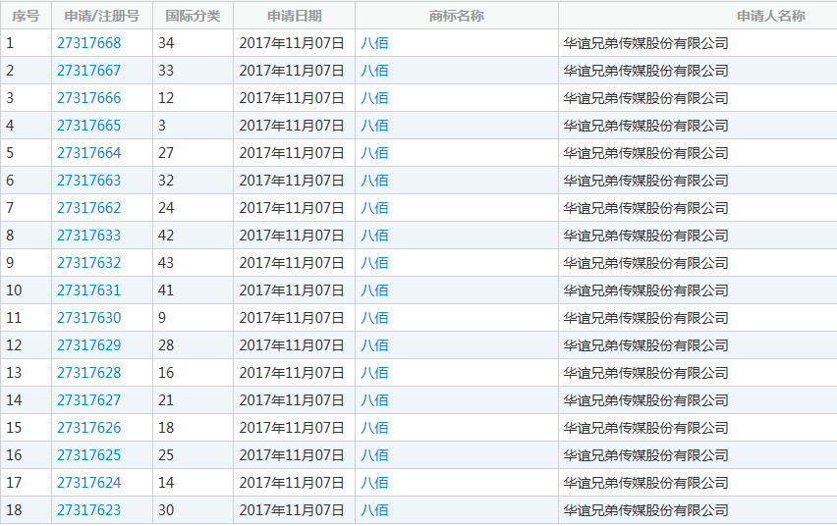
Task: Open application number 27317663 link
Action: (88, 181)
